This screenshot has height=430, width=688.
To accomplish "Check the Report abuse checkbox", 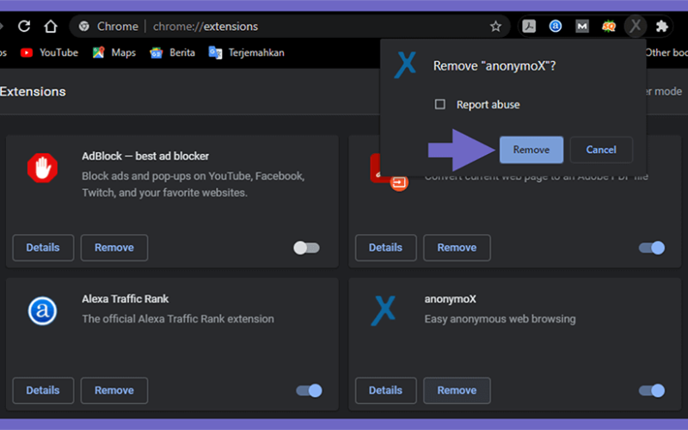I will click(x=439, y=104).
